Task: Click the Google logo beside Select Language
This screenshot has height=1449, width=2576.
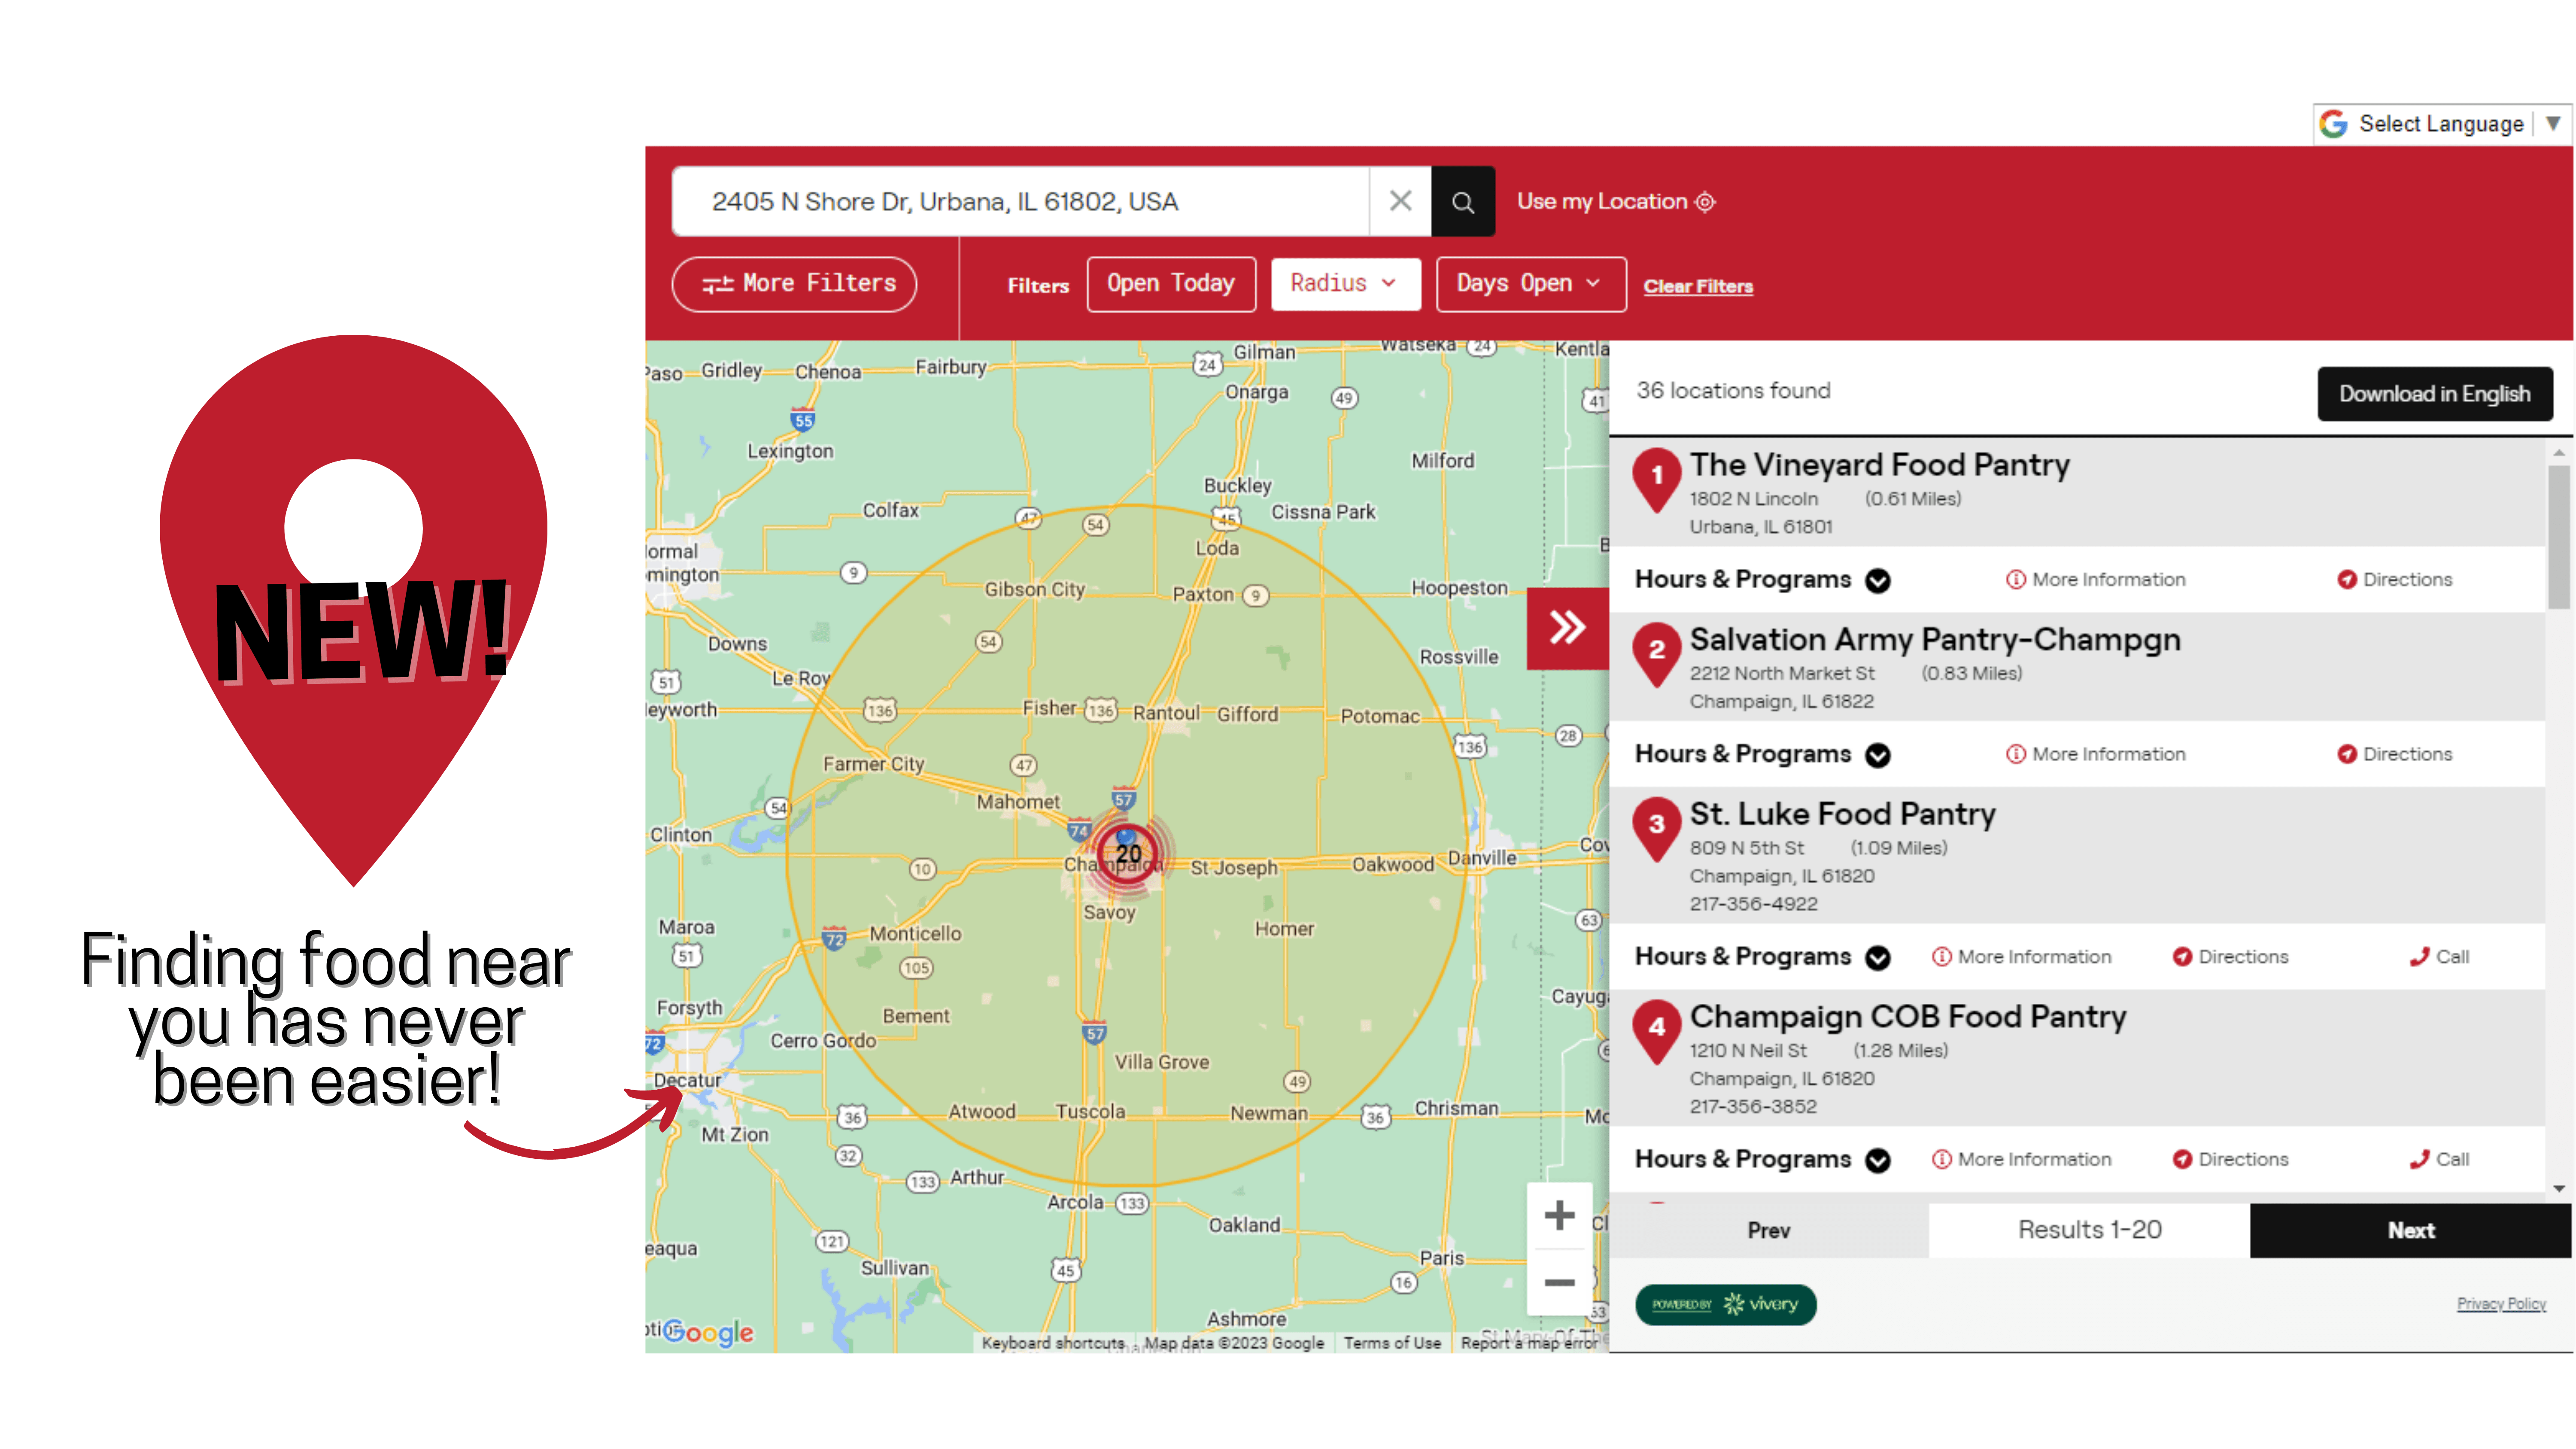Action: tap(2333, 124)
